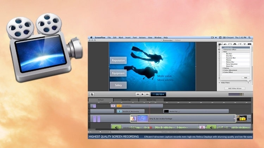
Task: Expand the Color Adjustment category
Action: click(x=230, y=70)
